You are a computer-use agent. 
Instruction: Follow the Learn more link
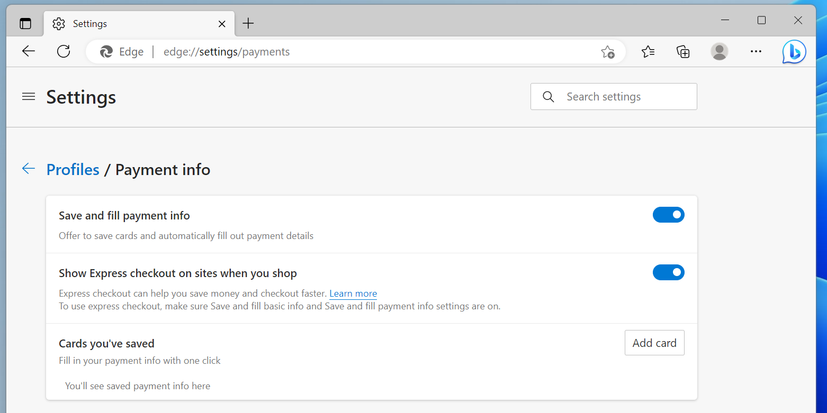[353, 293]
